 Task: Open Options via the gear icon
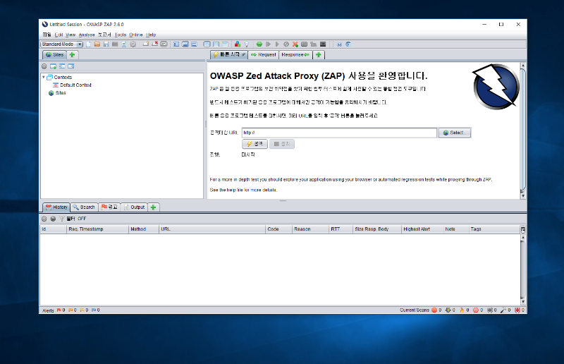tap(133, 44)
